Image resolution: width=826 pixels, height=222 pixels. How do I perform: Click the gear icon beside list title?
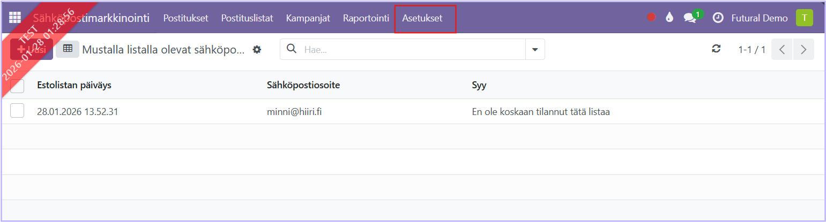pos(257,49)
